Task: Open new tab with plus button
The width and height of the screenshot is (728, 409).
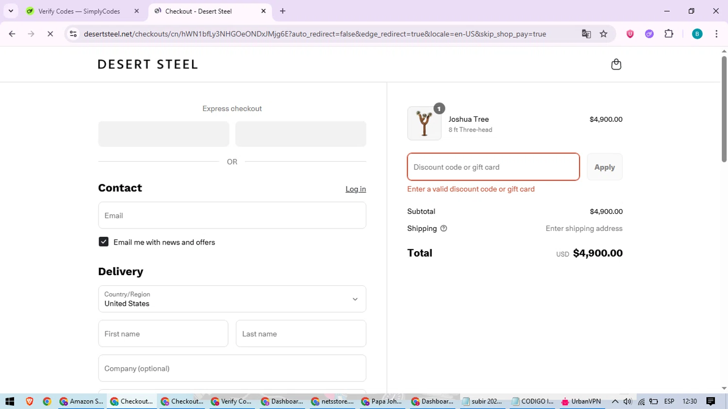Action: pyautogui.click(x=282, y=11)
